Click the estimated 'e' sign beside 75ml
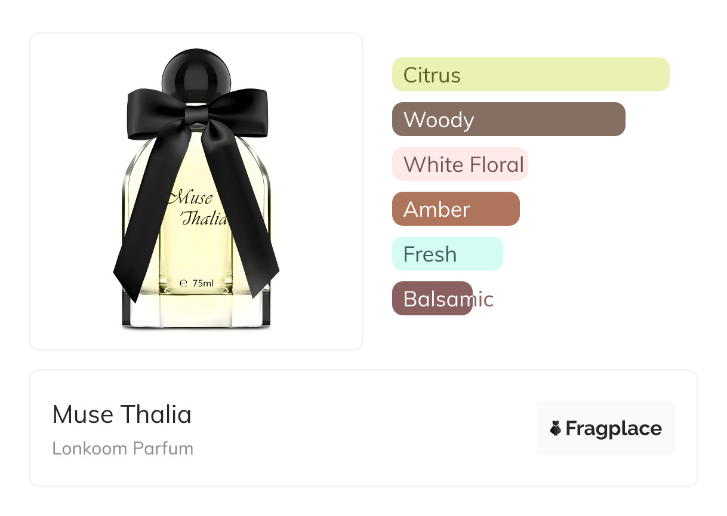Screen dimensions: 727x516 point(184,283)
